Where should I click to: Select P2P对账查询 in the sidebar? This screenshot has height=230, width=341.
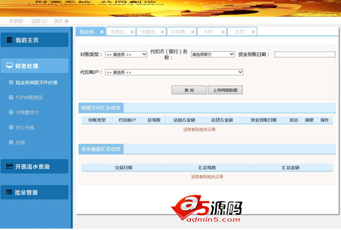(x=29, y=97)
